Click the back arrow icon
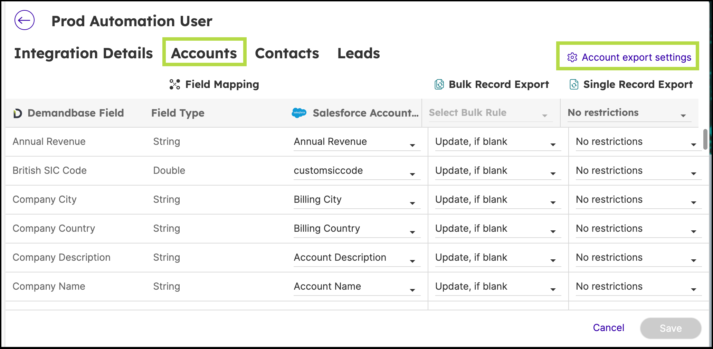 (x=25, y=20)
